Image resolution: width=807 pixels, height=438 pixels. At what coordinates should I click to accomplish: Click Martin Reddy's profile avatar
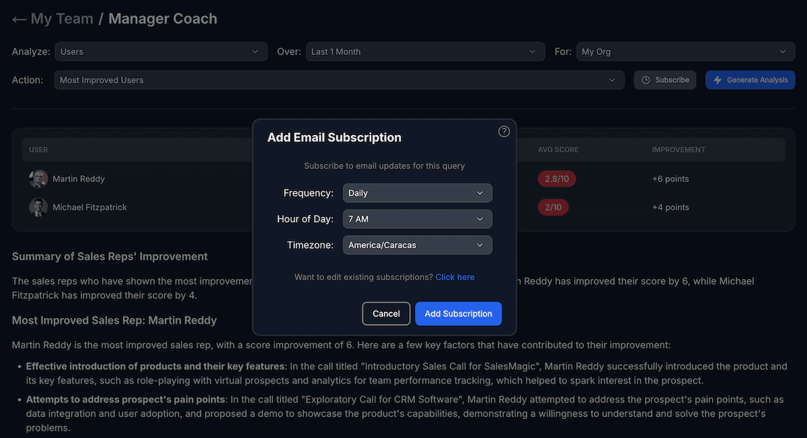[38, 179]
